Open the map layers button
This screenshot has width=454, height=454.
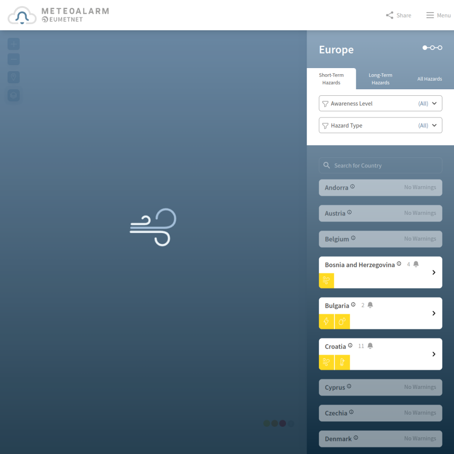coord(14,95)
